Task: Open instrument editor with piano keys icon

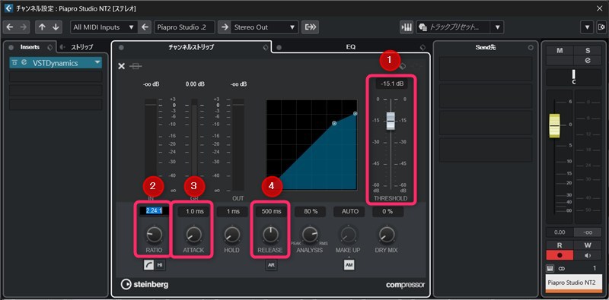Action: pyautogui.click(x=407, y=27)
